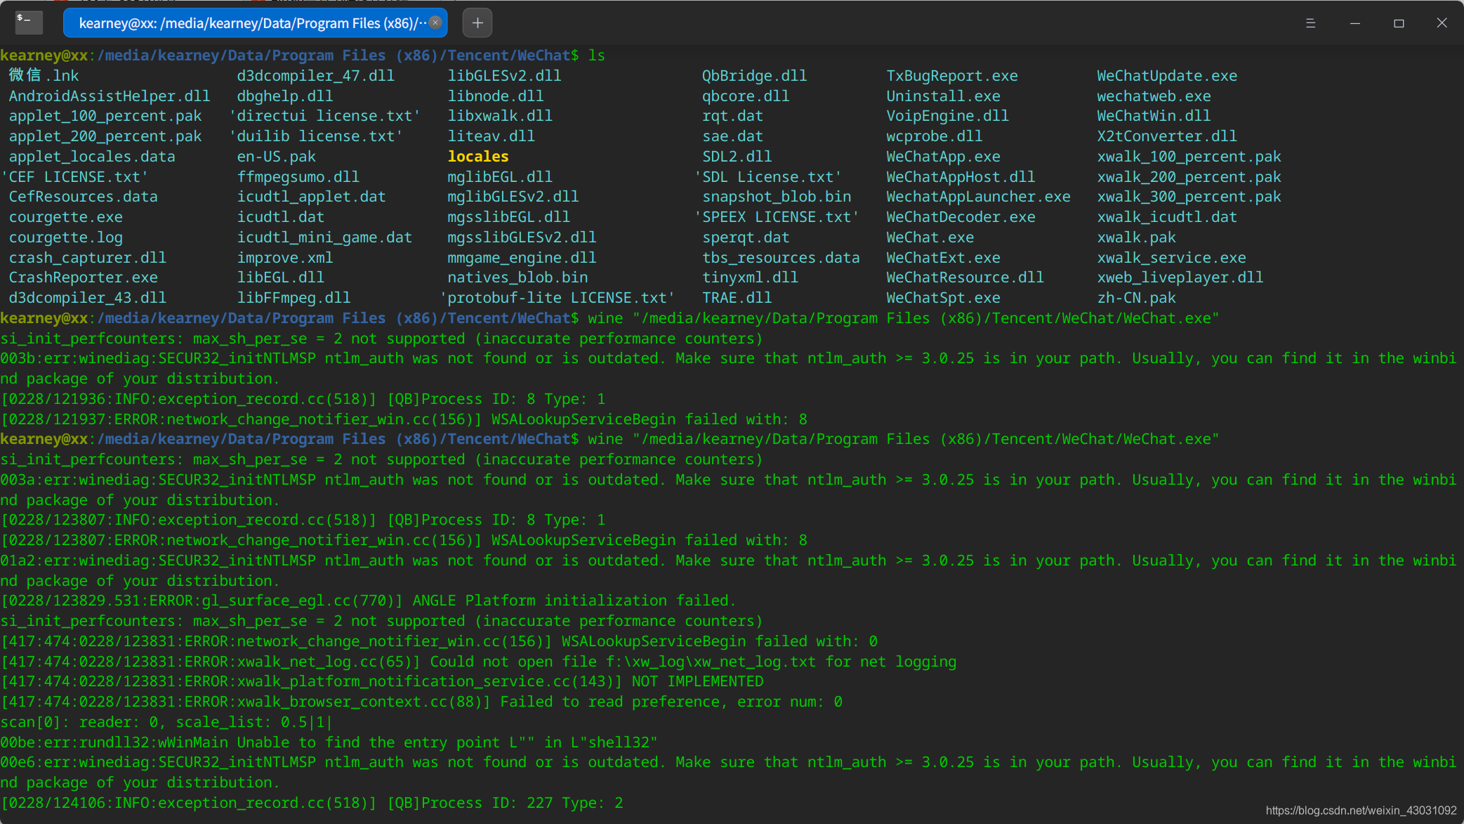This screenshot has height=824, width=1464.
Task: Click VoipEngine.dll in the listing
Action: coord(947,116)
